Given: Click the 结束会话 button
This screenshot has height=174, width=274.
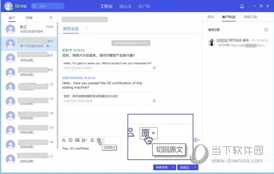Looking at the screenshot, I should (x=162, y=167).
